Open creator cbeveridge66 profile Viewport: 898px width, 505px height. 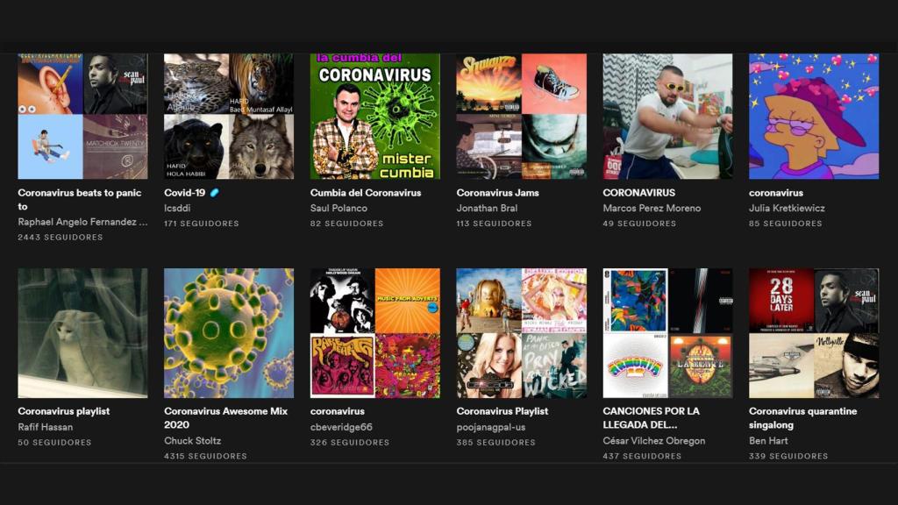[x=341, y=427]
